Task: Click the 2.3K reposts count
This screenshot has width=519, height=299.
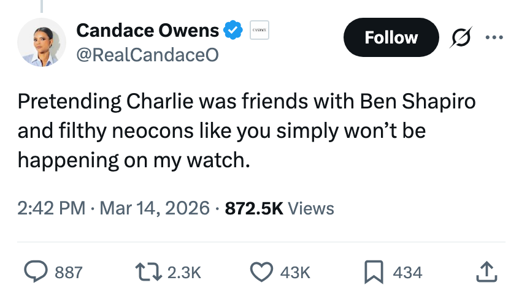Action: click(184, 272)
